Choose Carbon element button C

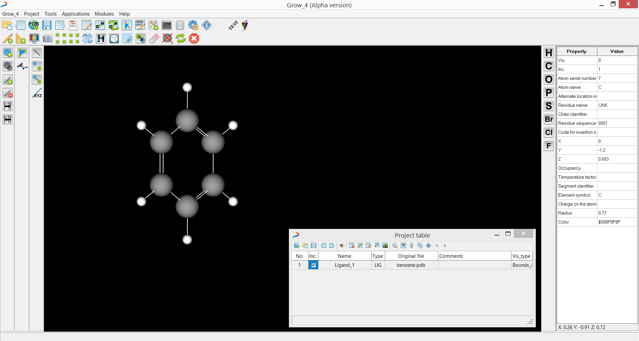(x=549, y=66)
